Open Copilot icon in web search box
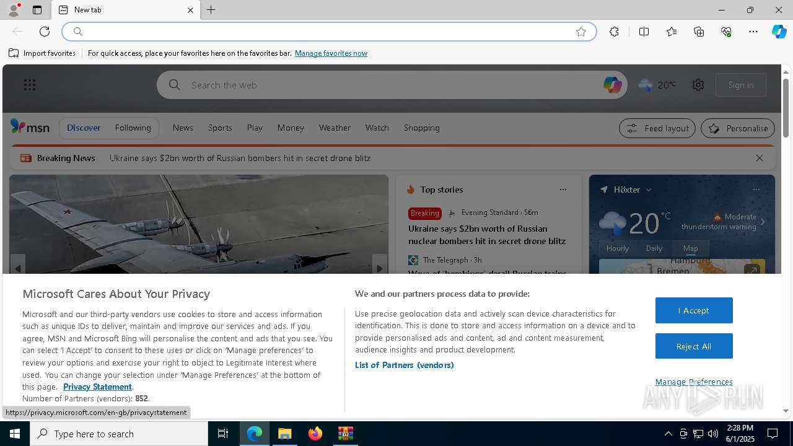The width and height of the screenshot is (793, 446). click(612, 85)
